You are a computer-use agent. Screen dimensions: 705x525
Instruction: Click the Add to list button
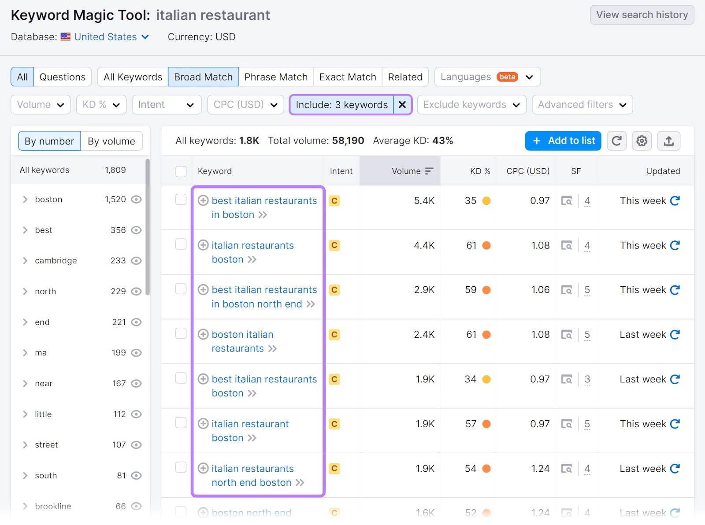tap(563, 141)
